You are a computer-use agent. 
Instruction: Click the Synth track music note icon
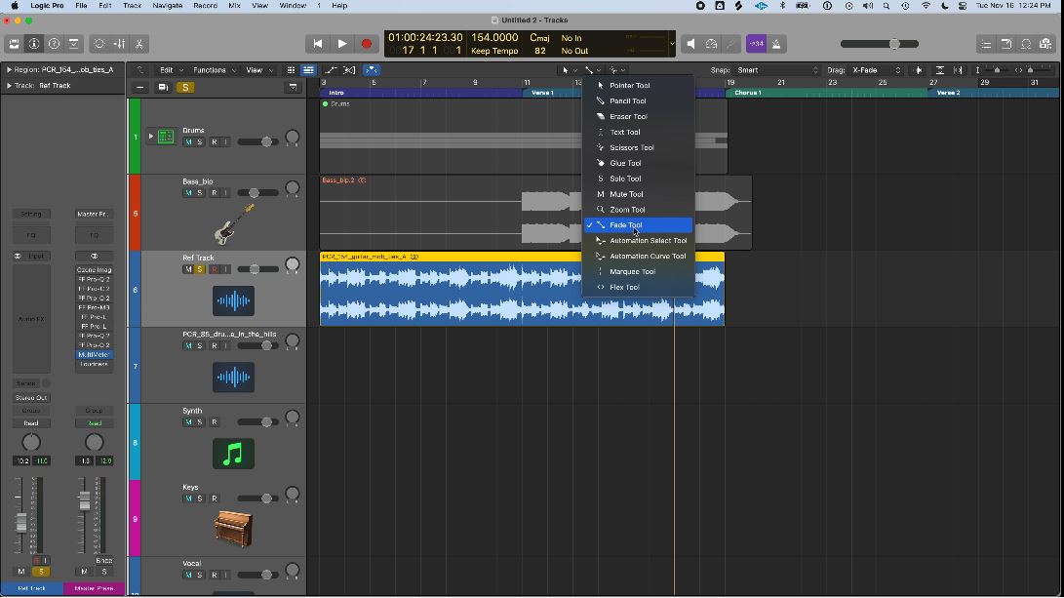tap(233, 454)
